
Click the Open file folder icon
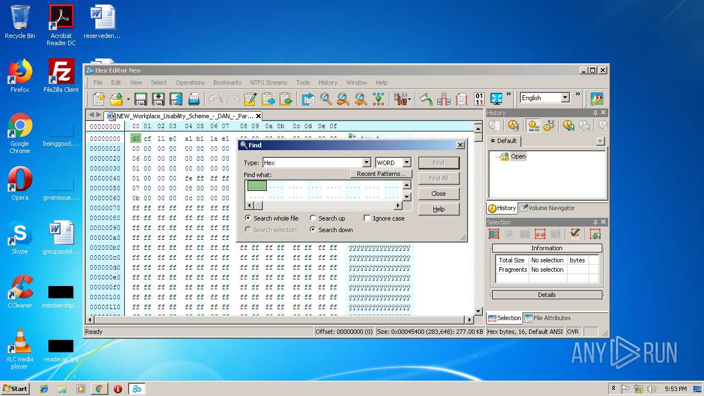tap(116, 99)
